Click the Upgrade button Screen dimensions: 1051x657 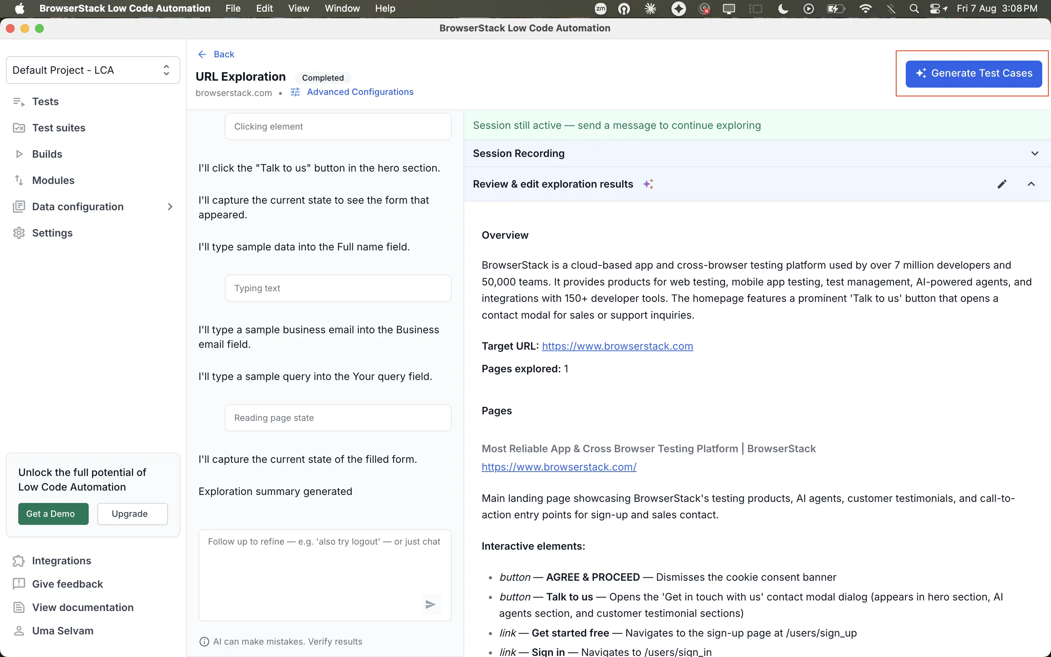[x=132, y=514]
